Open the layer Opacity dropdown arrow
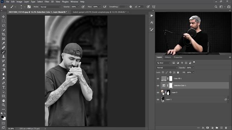Image resolution: width=232 pixels, height=130 pixels. point(193,68)
